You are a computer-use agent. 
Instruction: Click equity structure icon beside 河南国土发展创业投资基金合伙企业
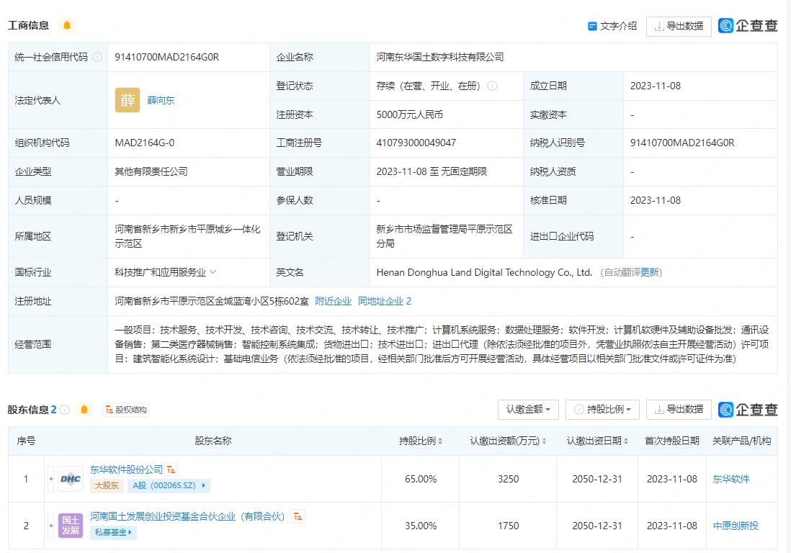[x=298, y=516]
